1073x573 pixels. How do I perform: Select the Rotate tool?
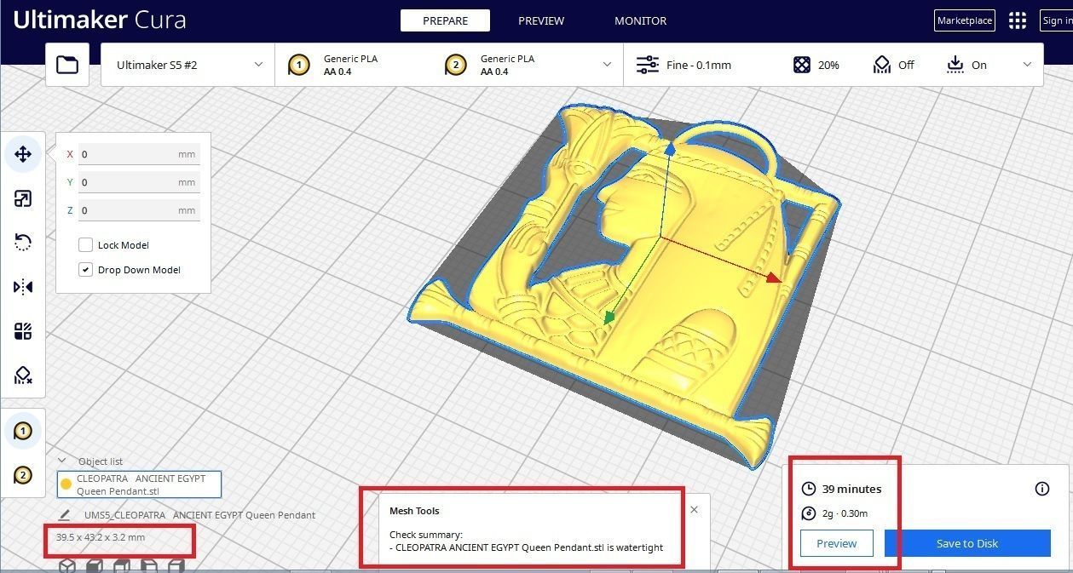point(23,243)
